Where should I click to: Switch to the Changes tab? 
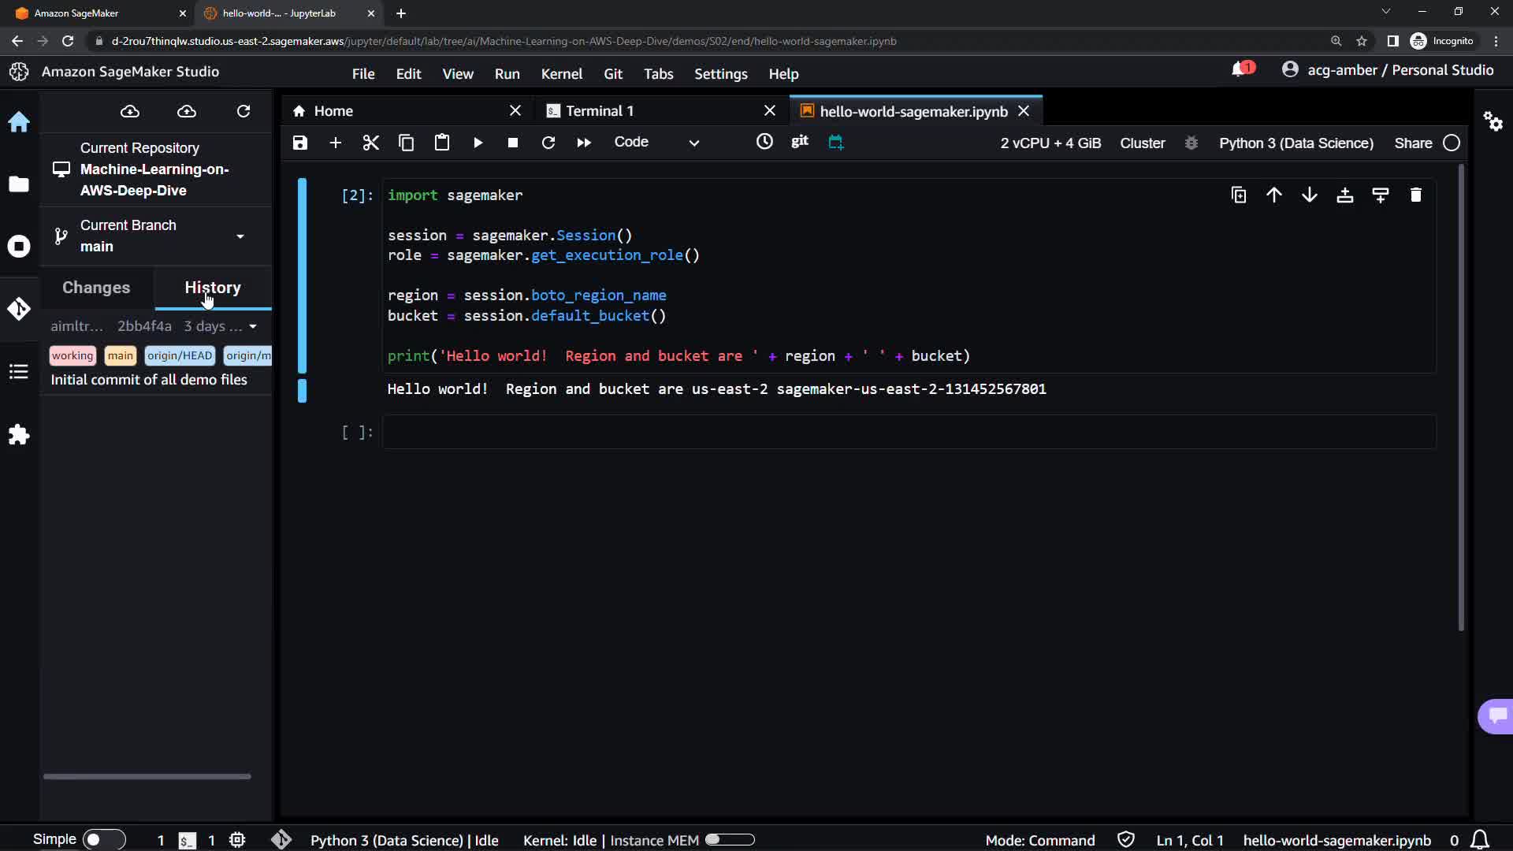pos(96,288)
